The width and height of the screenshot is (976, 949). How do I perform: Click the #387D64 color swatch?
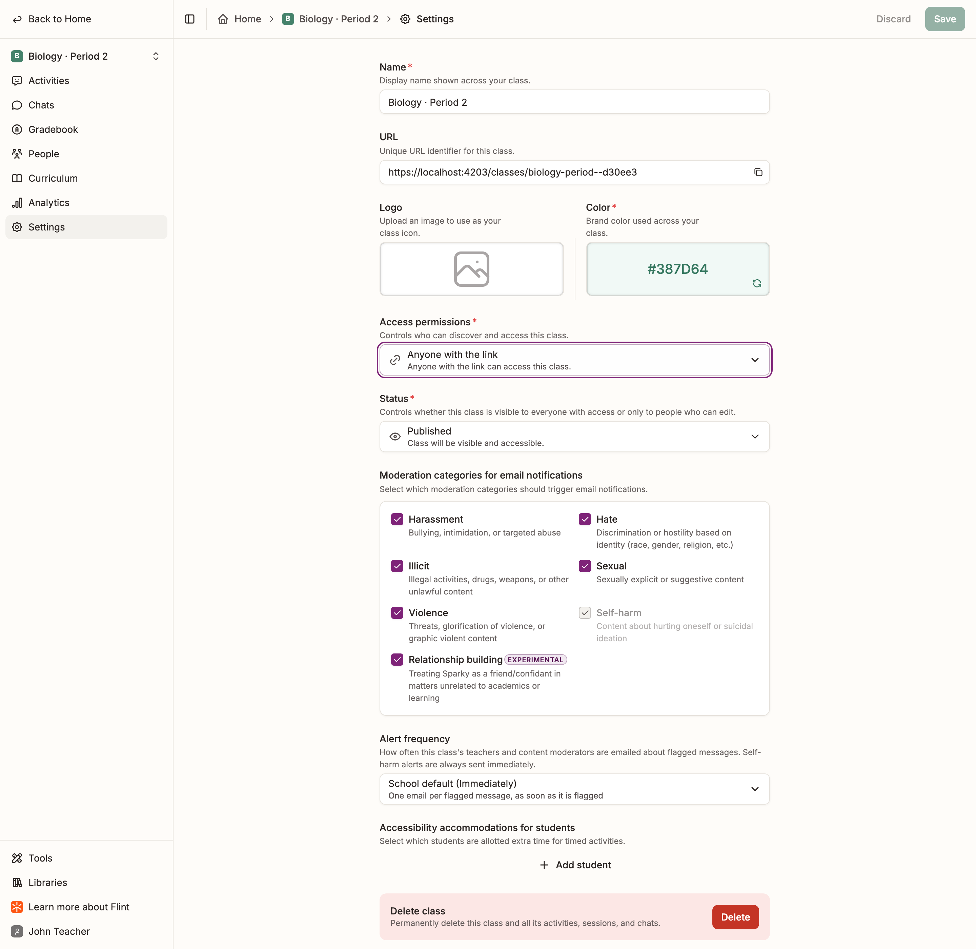(x=677, y=269)
